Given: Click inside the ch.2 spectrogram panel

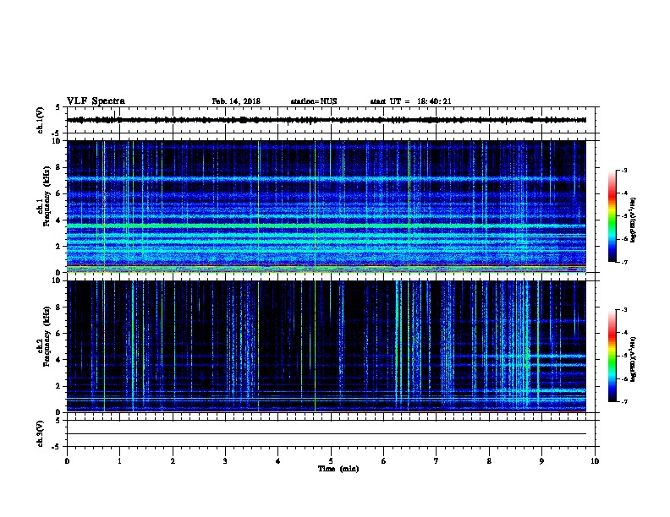Looking at the screenshot, I should tap(327, 346).
